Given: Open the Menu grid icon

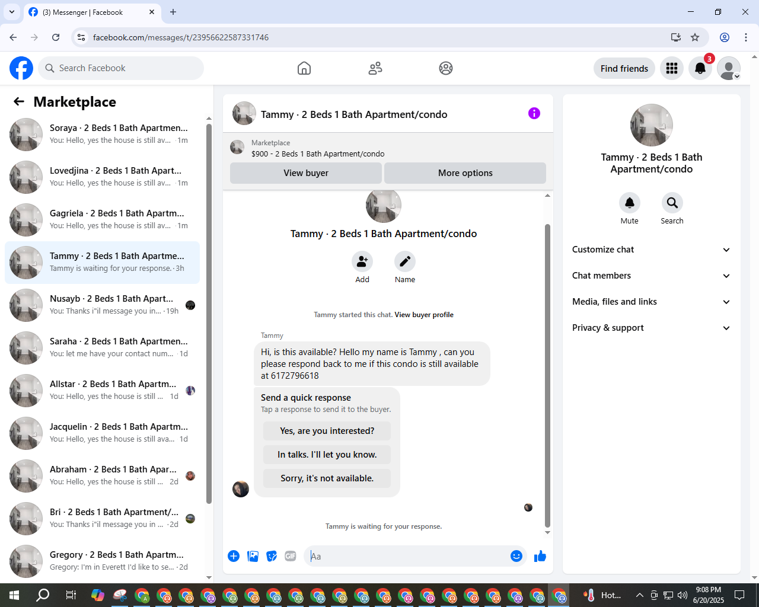Looking at the screenshot, I should click(672, 68).
